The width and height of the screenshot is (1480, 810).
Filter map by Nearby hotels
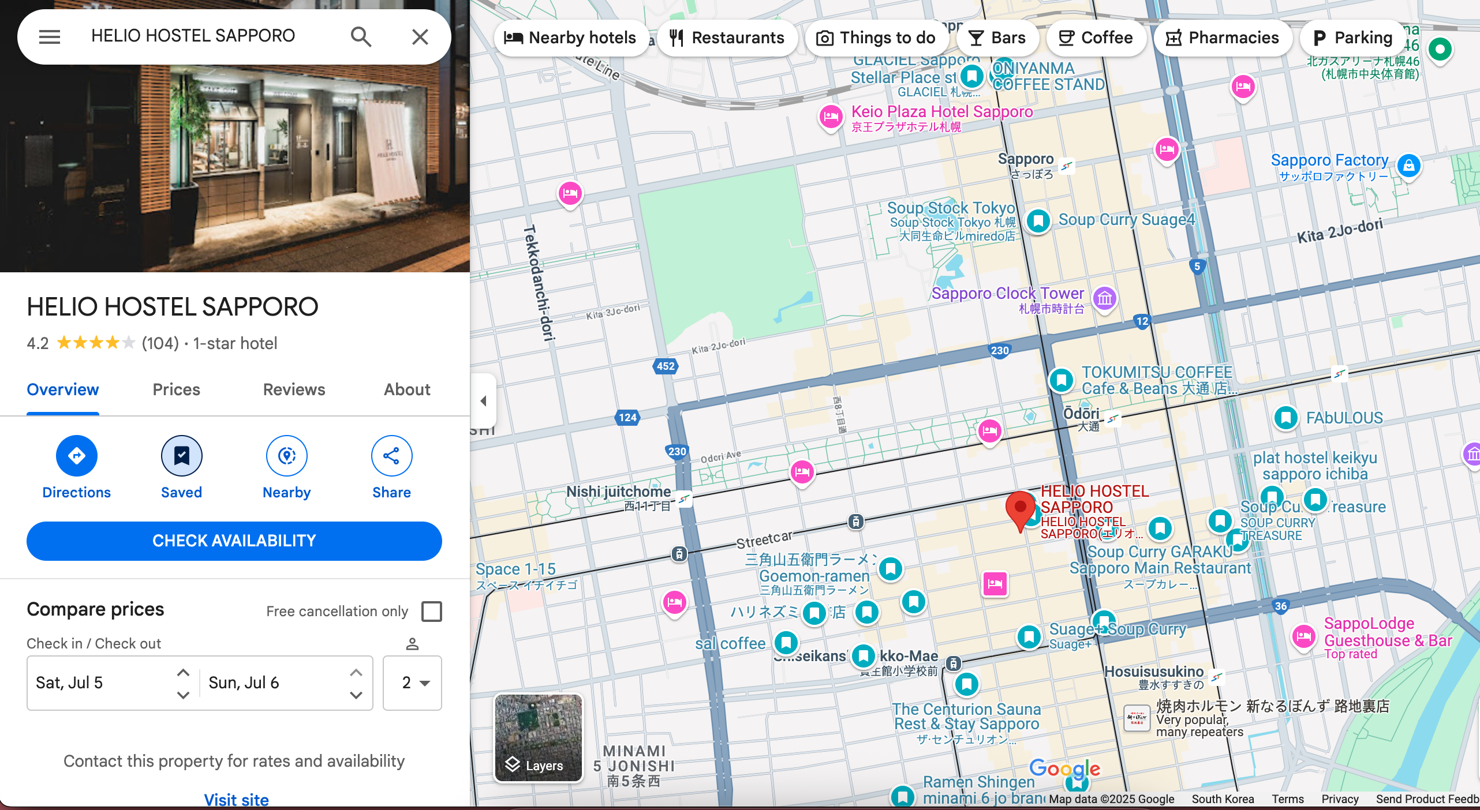[x=570, y=38]
